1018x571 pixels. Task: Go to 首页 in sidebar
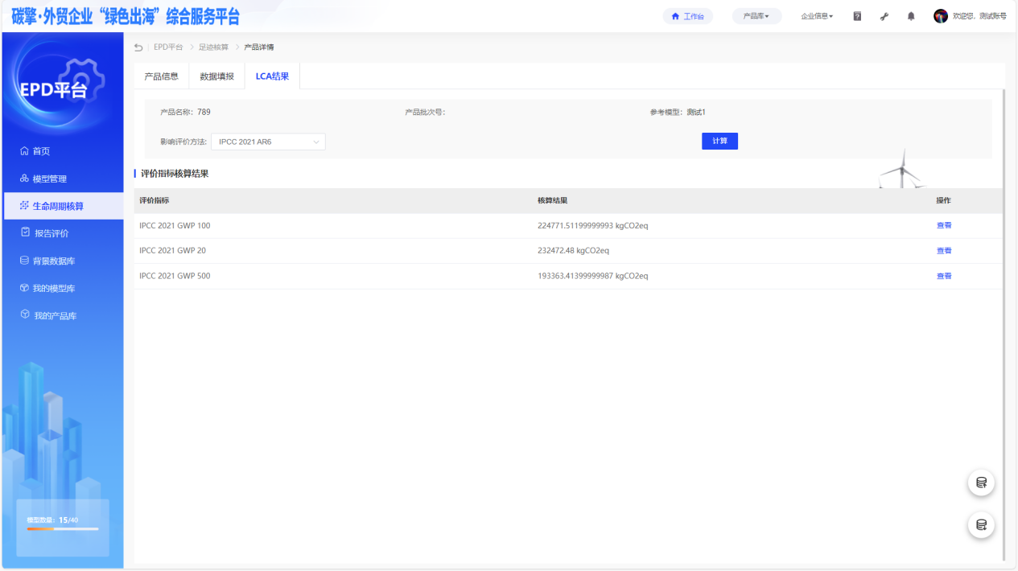pyautogui.click(x=41, y=151)
